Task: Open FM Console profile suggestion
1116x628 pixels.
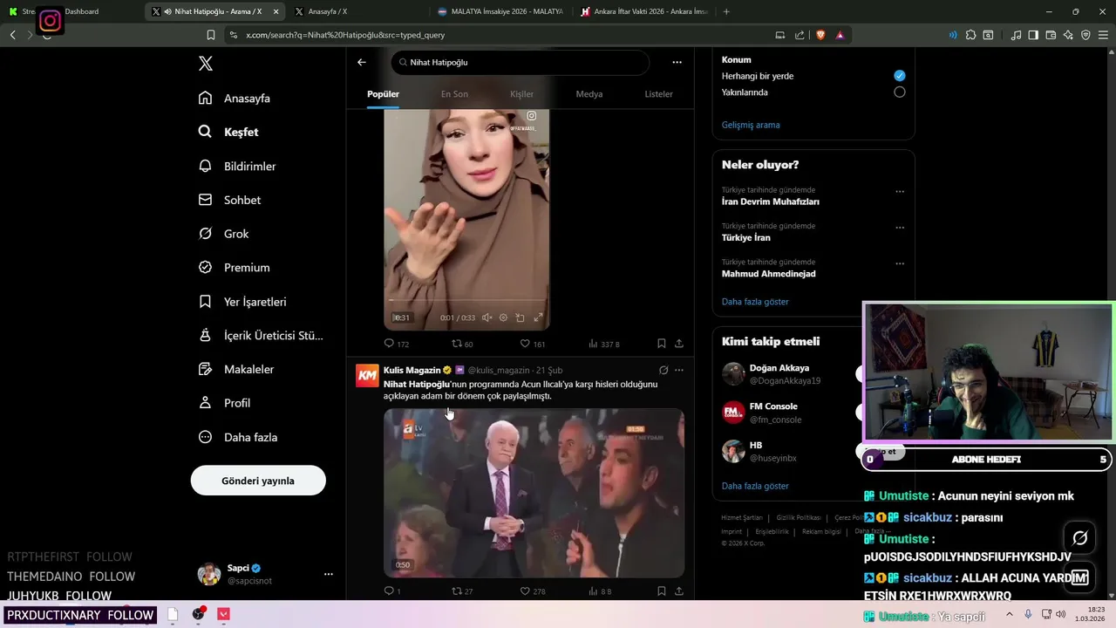Action: 773,406
